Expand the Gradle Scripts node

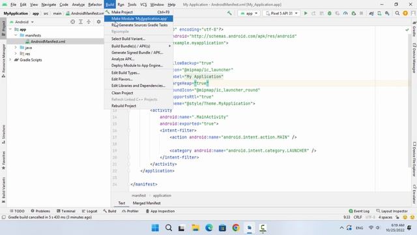(10, 59)
